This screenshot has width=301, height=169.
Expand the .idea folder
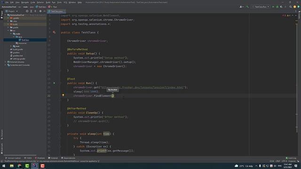[x=8, y=21]
